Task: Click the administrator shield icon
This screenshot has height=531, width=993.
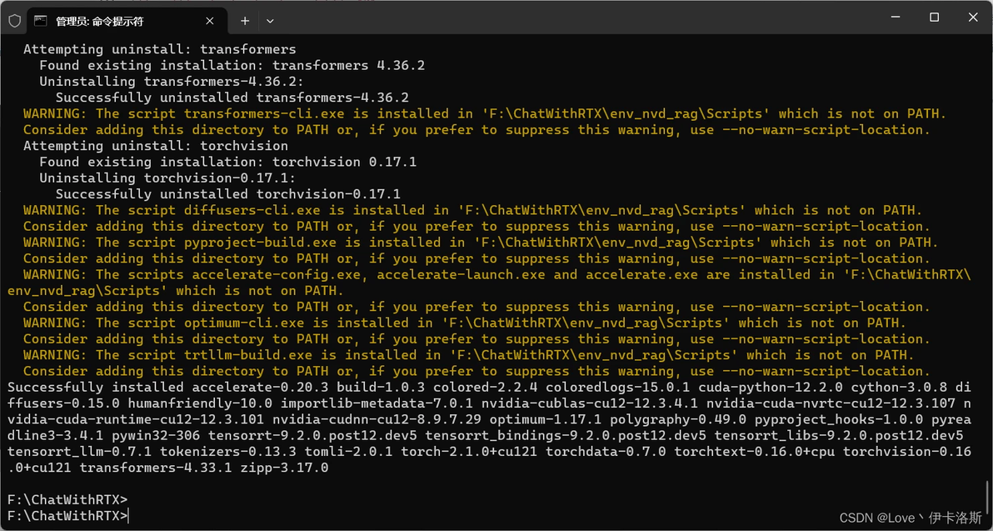Action: point(14,20)
